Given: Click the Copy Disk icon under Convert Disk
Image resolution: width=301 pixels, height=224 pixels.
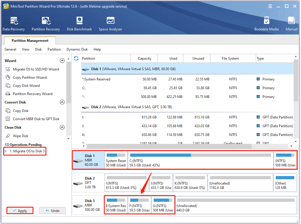Looking at the screenshot, I should [8, 111].
